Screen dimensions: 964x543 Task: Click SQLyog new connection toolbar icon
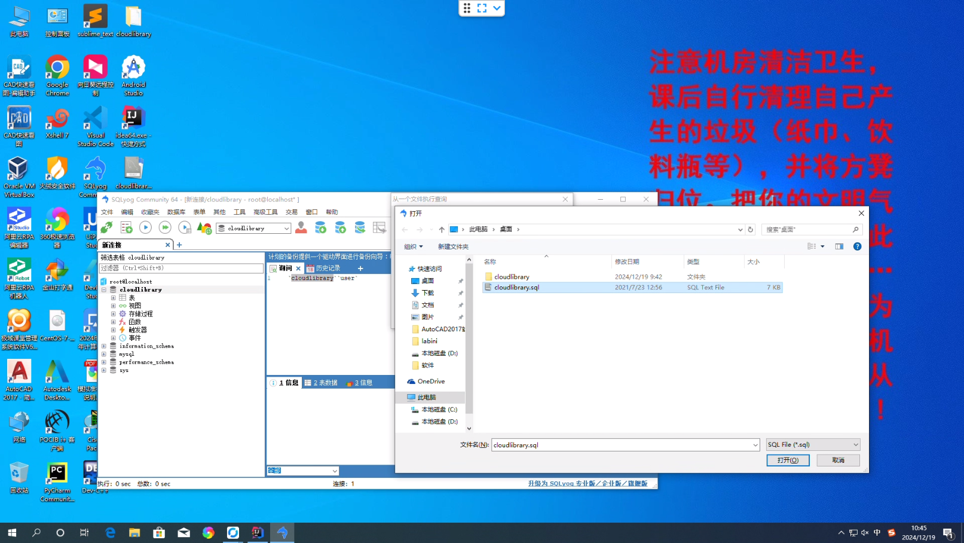(106, 228)
